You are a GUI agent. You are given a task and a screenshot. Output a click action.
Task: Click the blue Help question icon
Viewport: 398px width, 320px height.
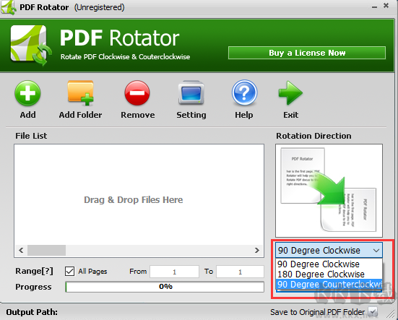click(244, 93)
